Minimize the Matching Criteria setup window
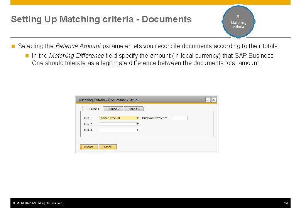Screen dimensions: 301x208 pyautogui.click(x=208, y=100)
